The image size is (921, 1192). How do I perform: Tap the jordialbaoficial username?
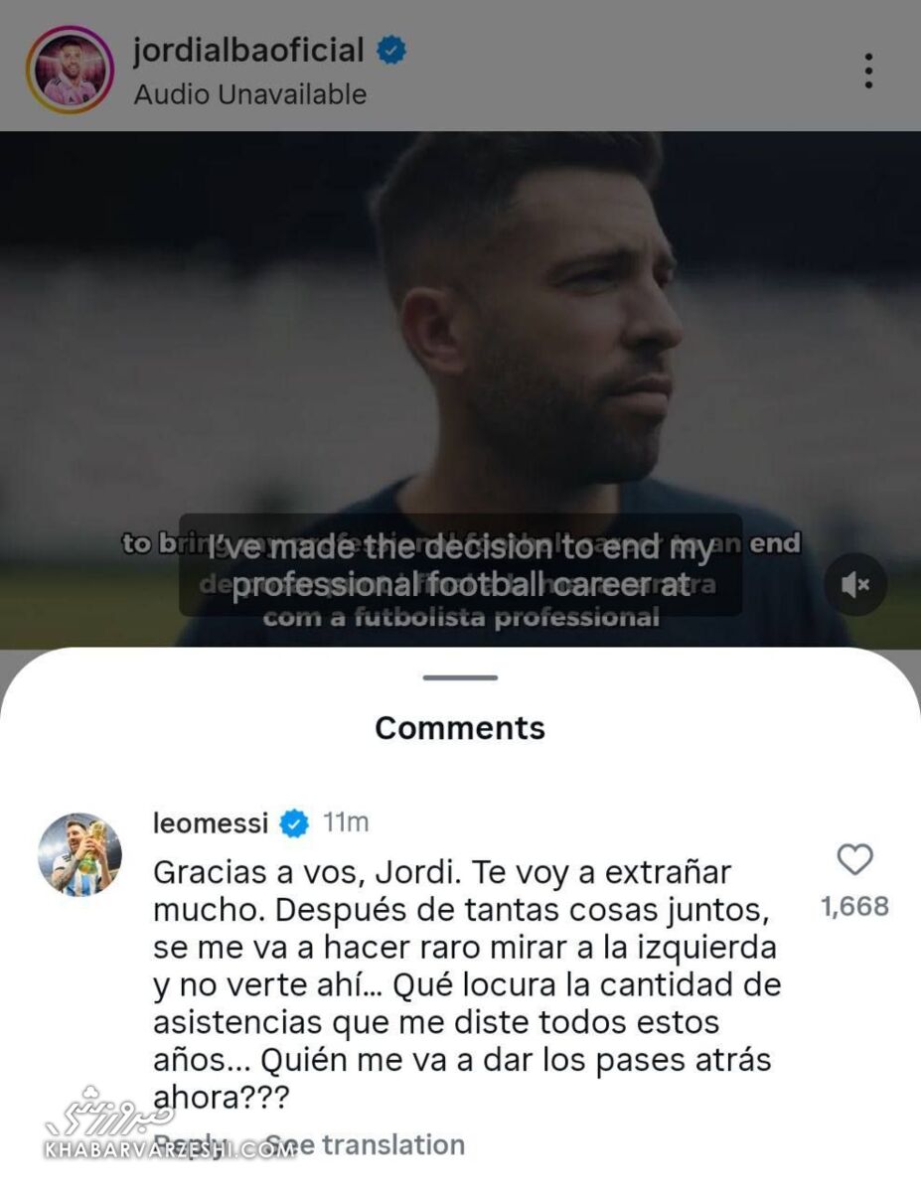point(248,50)
